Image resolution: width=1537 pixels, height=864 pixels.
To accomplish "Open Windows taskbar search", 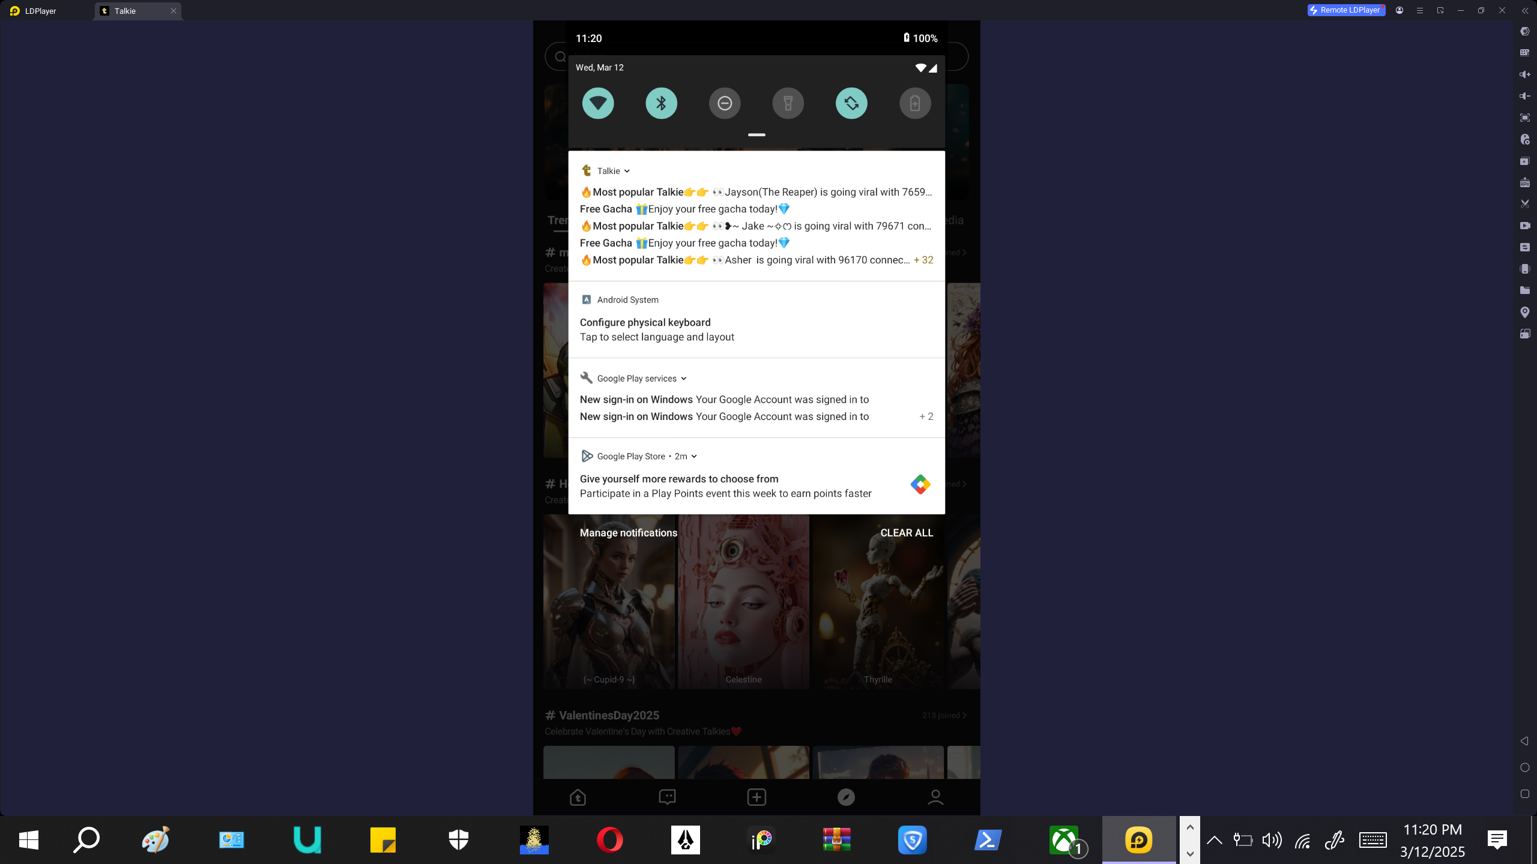I will 86,840.
